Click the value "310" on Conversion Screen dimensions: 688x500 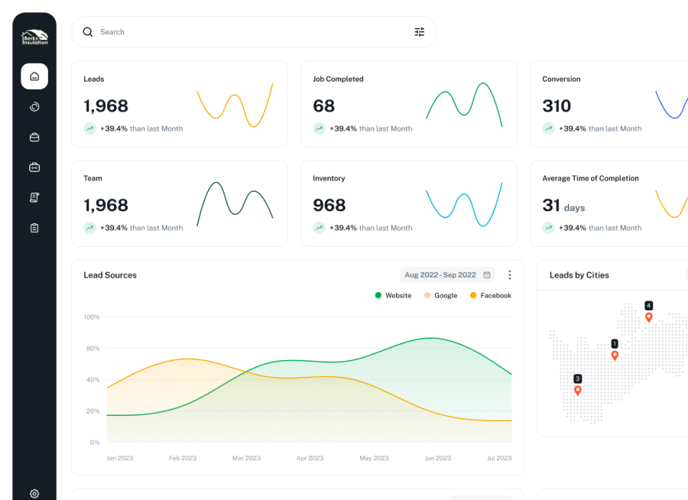(x=557, y=106)
